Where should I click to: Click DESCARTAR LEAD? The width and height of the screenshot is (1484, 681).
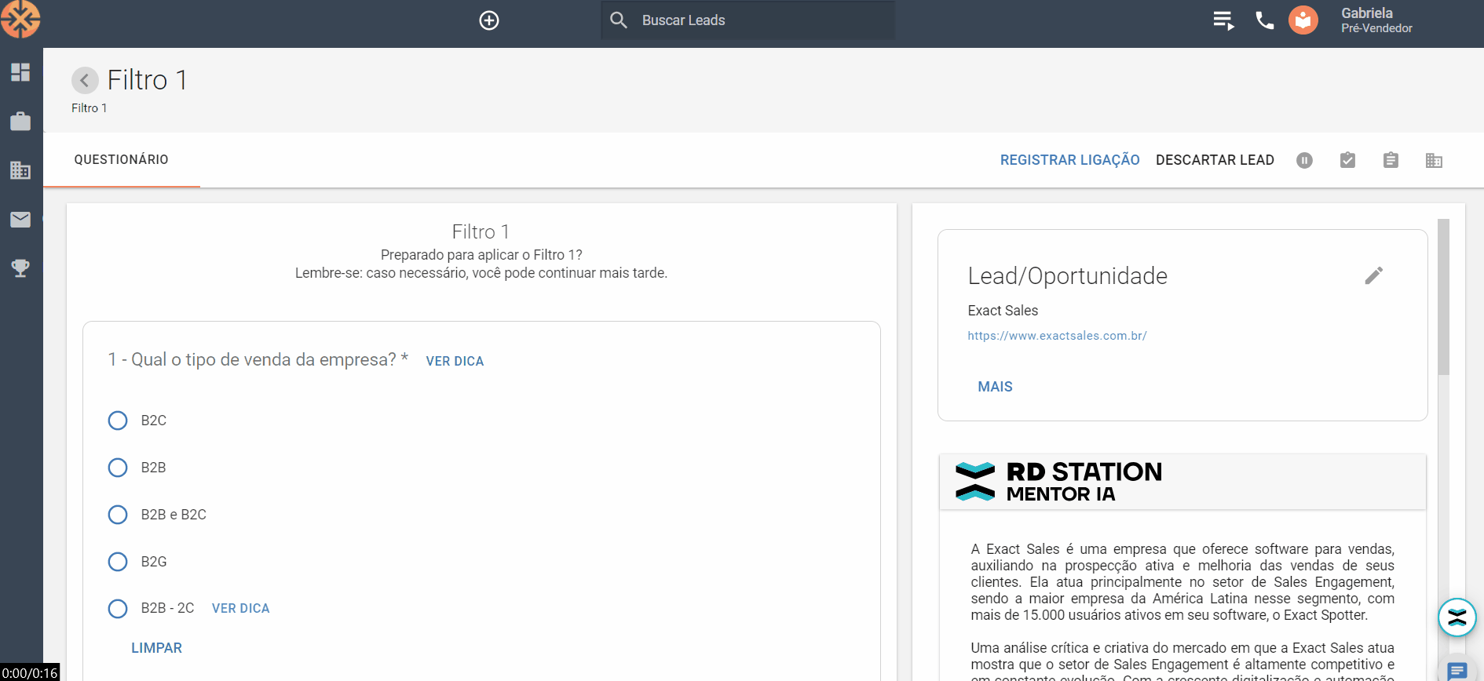coord(1215,160)
